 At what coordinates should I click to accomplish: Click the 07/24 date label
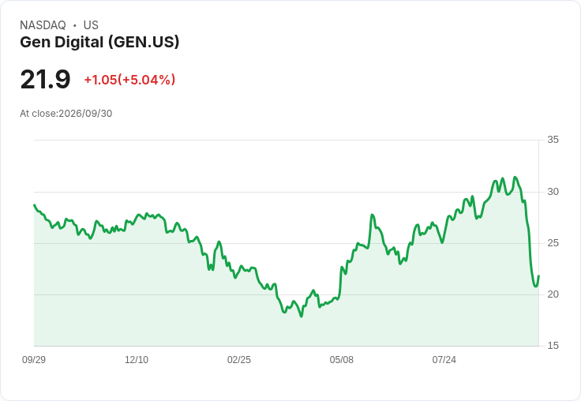click(x=444, y=360)
